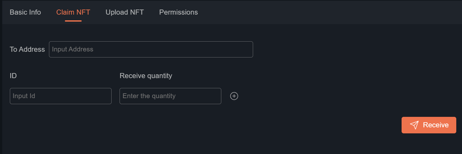Click the "Receive quantity" column label
The width and height of the screenshot is (462, 154).
[146, 76]
